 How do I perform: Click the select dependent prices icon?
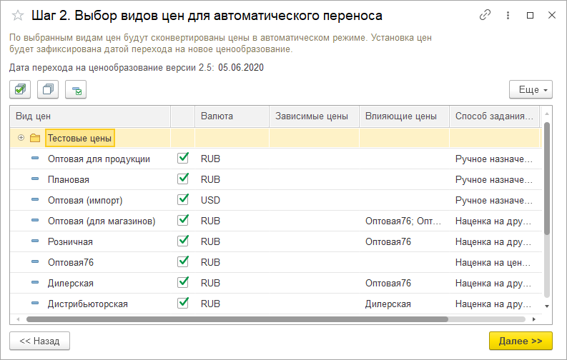(76, 89)
